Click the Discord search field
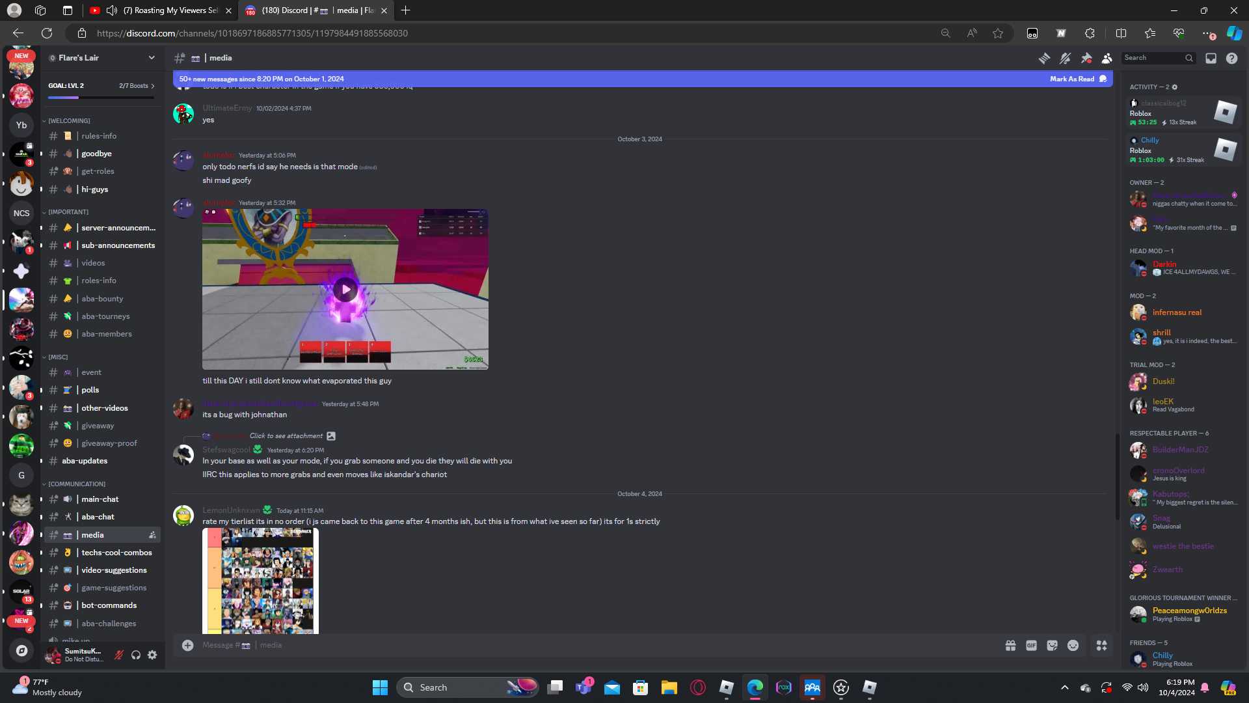1249x703 pixels. [1158, 58]
